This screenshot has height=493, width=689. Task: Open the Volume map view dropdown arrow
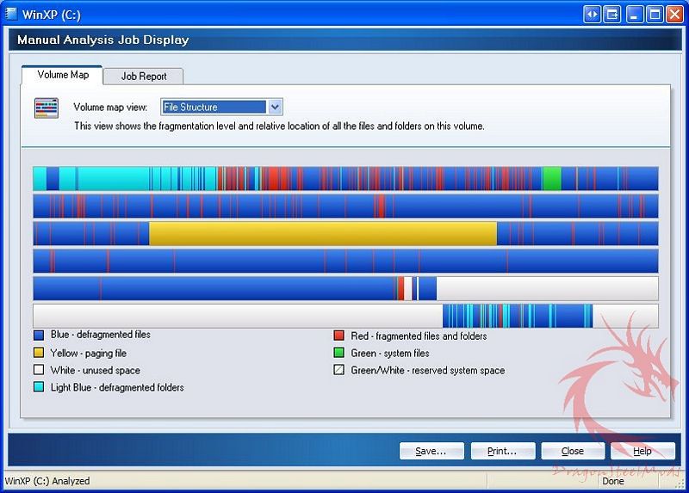click(x=275, y=108)
